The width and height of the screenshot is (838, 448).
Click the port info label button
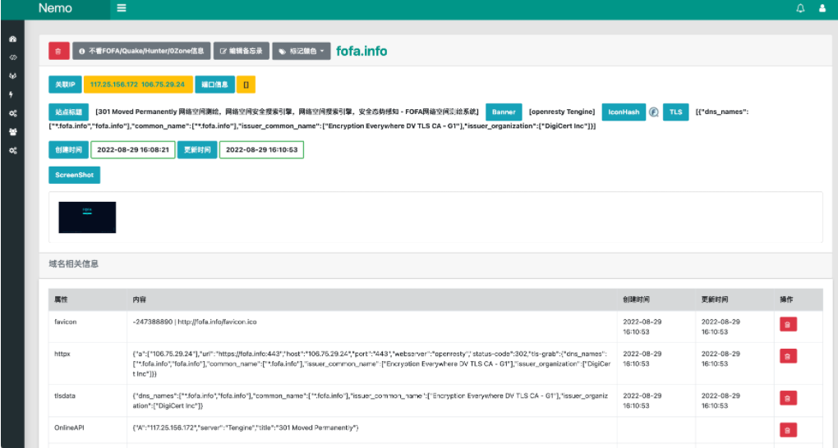(215, 85)
